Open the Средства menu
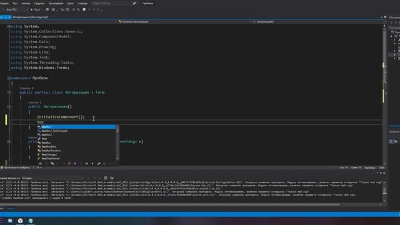The width and height of the screenshot is (400, 225). (39, 3)
